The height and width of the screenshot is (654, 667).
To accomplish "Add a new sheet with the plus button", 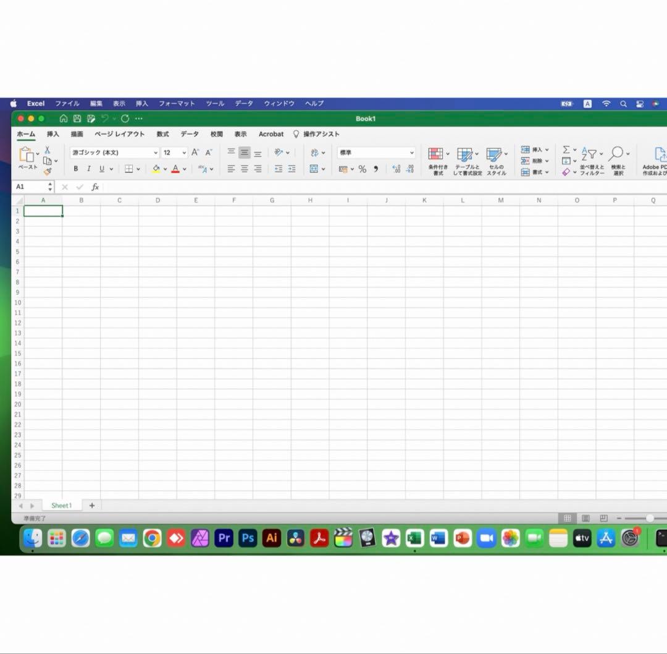I will coord(91,505).
